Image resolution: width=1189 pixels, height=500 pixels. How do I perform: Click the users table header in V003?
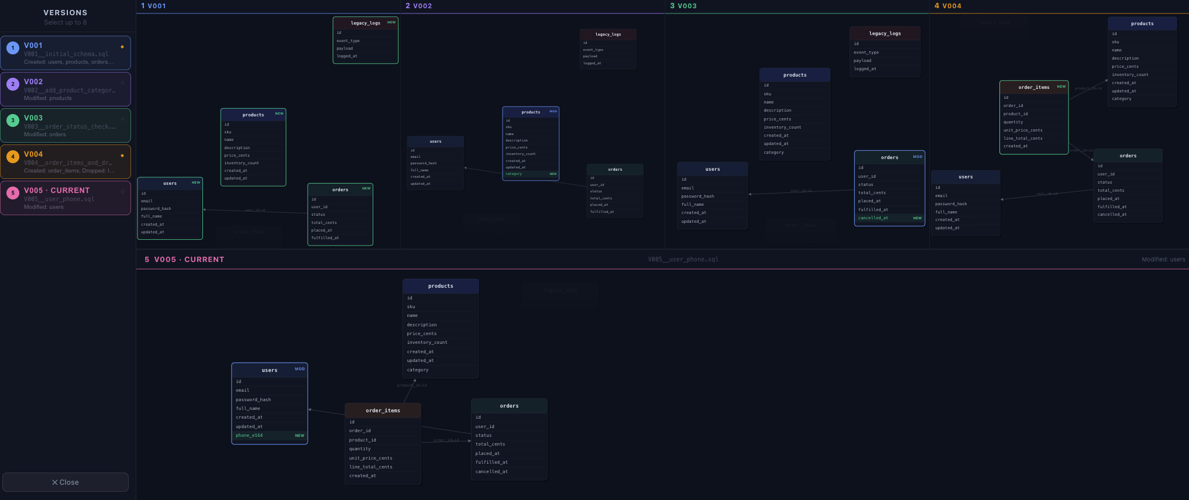coord(713,169)
